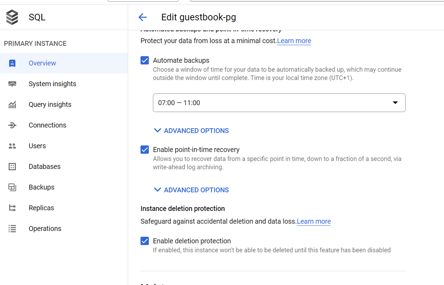Click the Query insights chart icon
Image resolution: width=444 pixels, height=285 pixels.
point(12,105)
